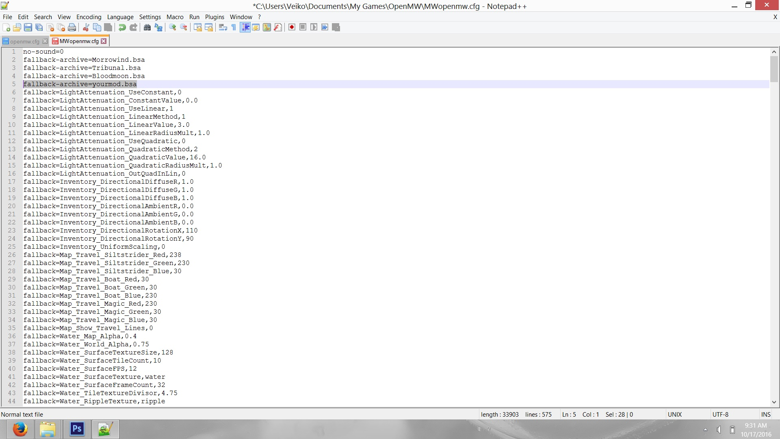Image resolution: width=780 pixels, height=439 pixels.
Task: Click the vertical scrollbar thumb
Action: pos(774,69)
